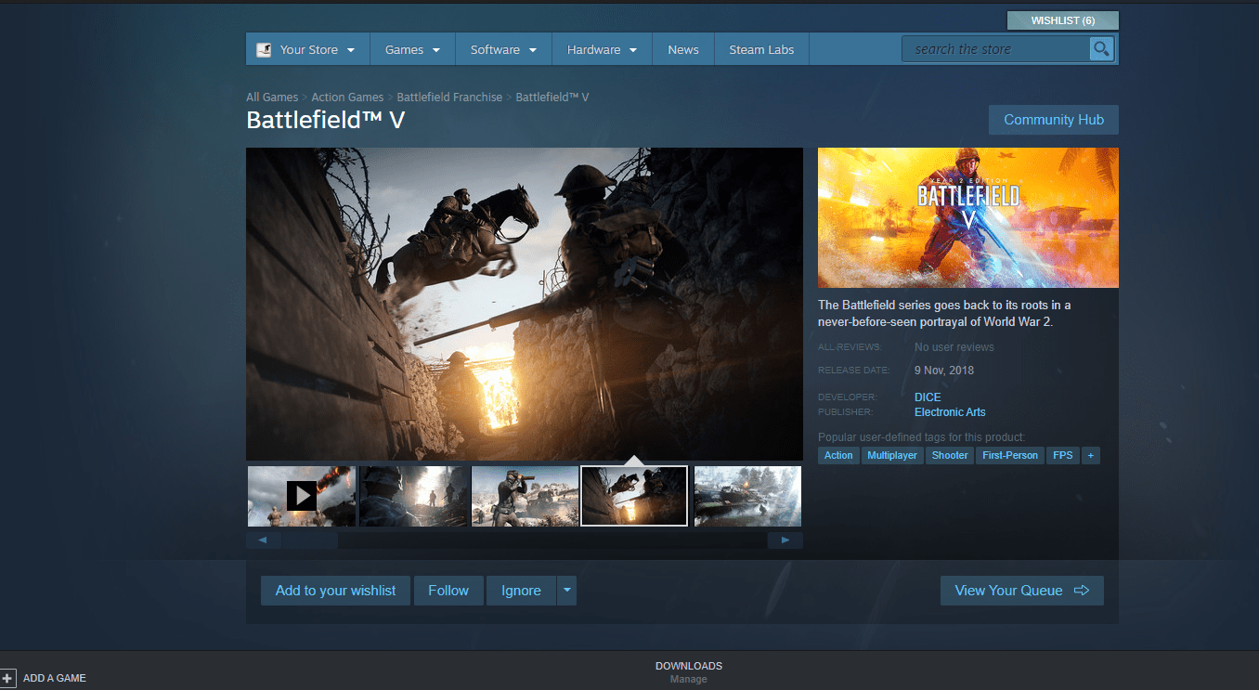Click the Ignore button
This screenshot has height=690, width=1259.
click(x=521, y=591)
